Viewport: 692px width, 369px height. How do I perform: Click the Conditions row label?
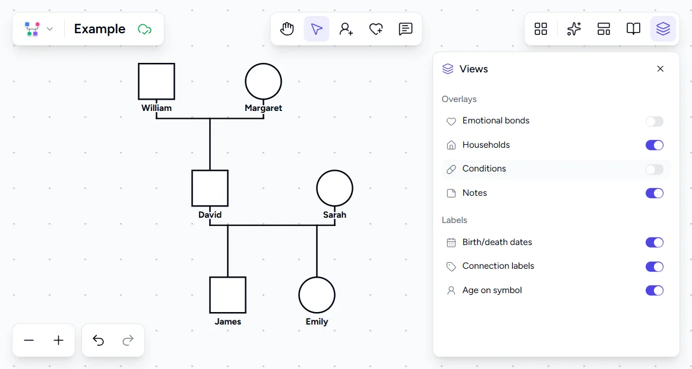pyautogui.click(x=484, y=168)
